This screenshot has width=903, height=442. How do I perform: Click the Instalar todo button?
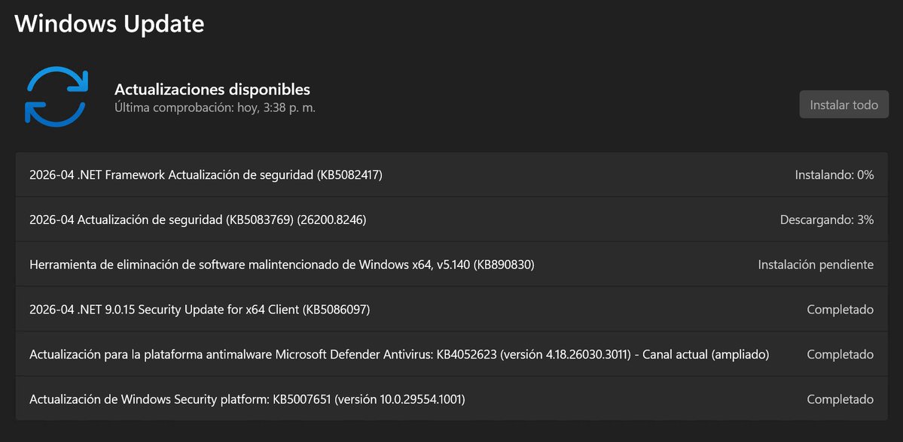(844, 104)
